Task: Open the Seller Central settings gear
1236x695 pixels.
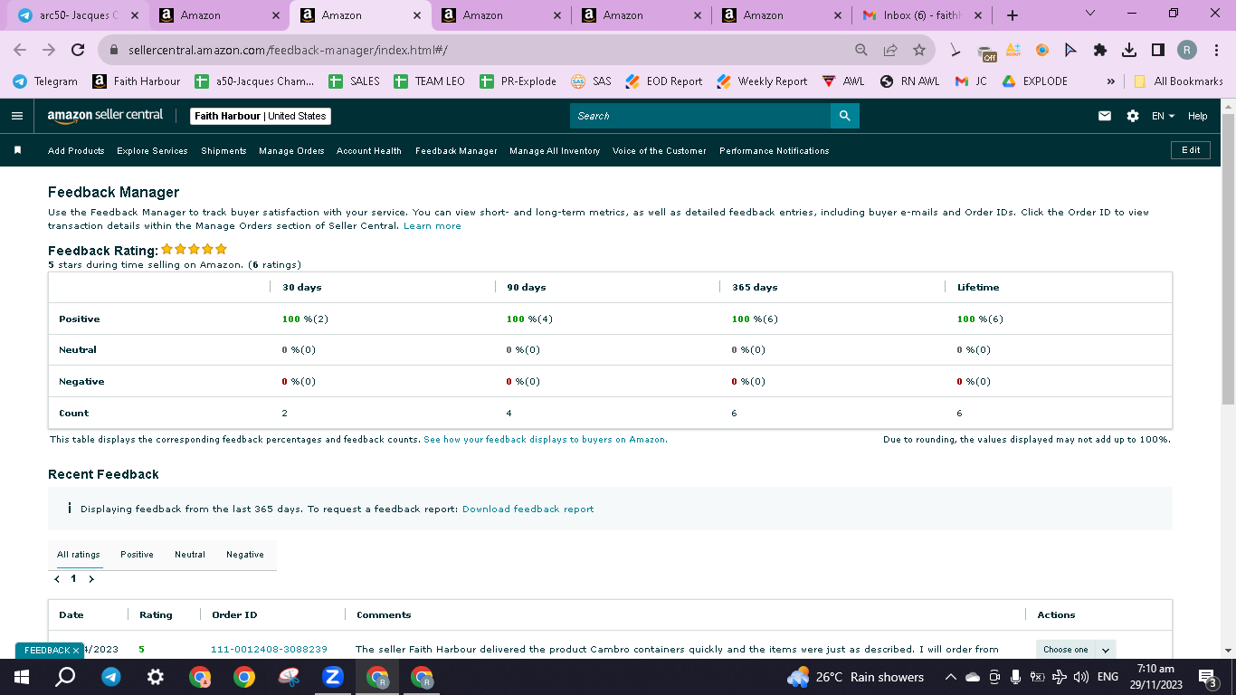Action: point(1133,116)
